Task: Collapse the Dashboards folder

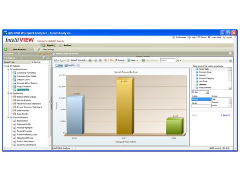Action: point(8,93)
